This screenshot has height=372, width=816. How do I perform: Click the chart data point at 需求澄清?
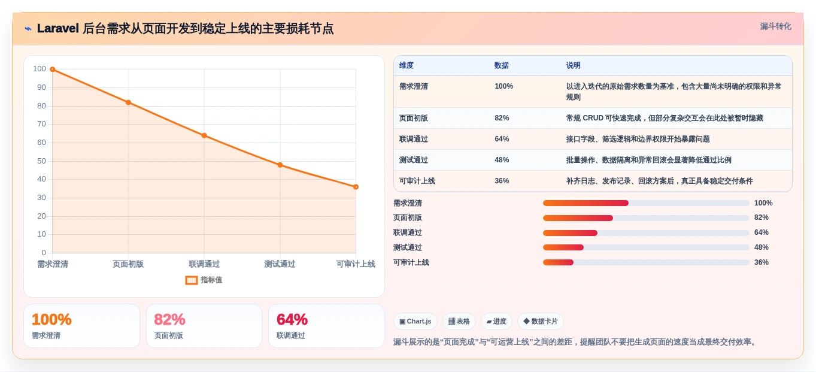(x=53, y=69)
